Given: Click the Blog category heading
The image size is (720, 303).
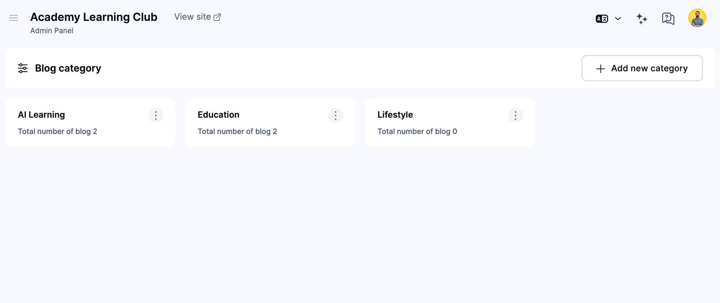Looking at the screenshot, I should tap(68, 68).
